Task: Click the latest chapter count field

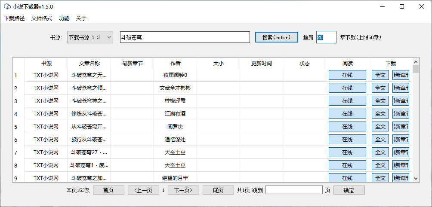Action: tap(326, 37)
